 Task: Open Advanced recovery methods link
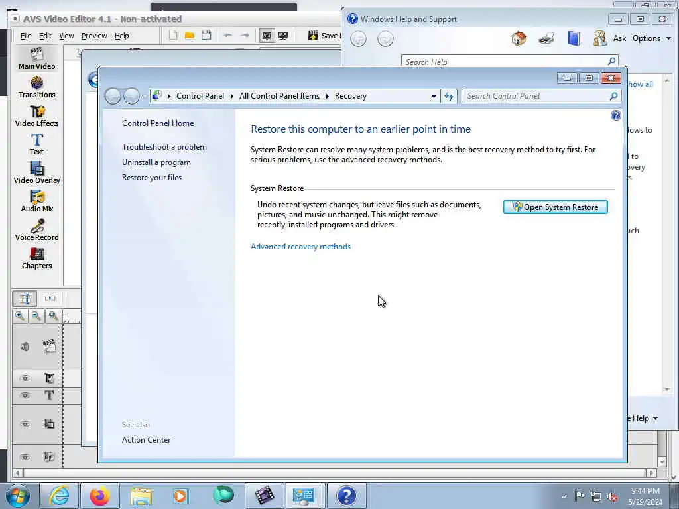[300, 247]
